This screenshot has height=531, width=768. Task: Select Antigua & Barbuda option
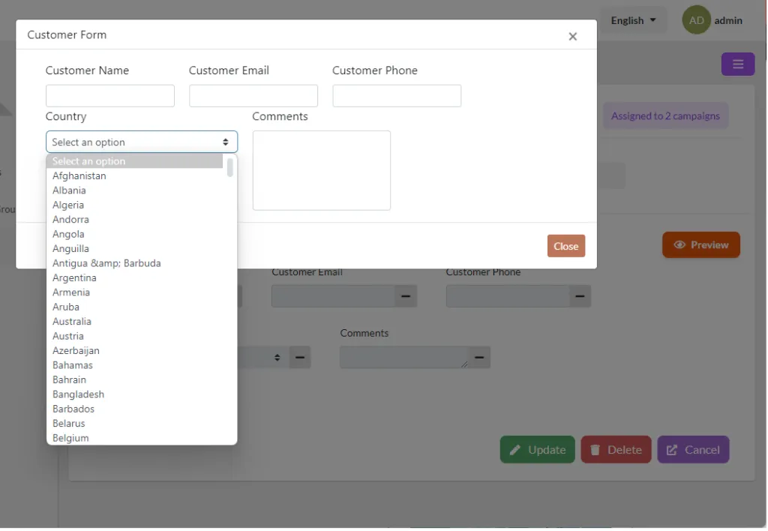click(106, 263)
